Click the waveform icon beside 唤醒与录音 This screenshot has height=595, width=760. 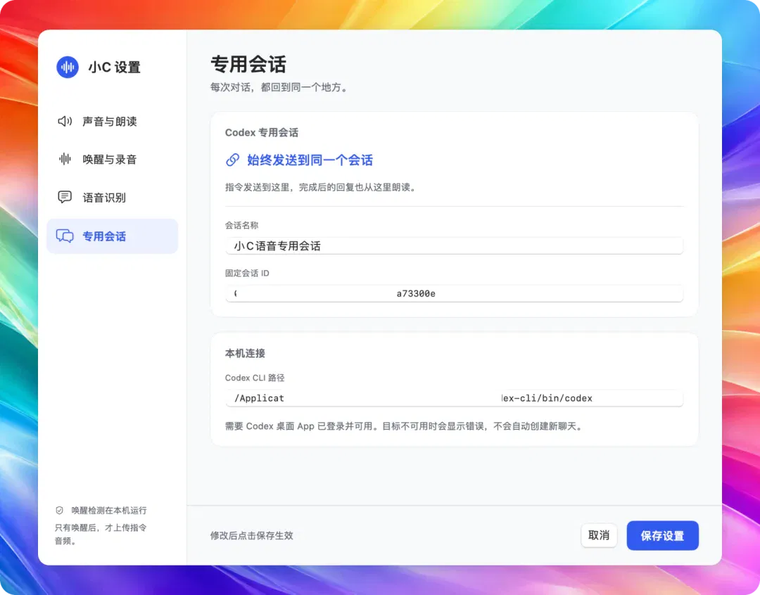pyautogui.click(x=65, y=159)
